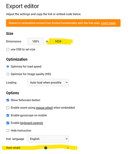Click the chevron arrow on Loading dropdown
This screenshot has height=154, width=131.
point(67,83)
